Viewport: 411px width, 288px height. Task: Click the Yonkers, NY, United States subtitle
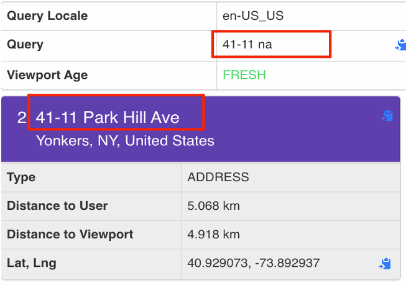pos(125,141)
